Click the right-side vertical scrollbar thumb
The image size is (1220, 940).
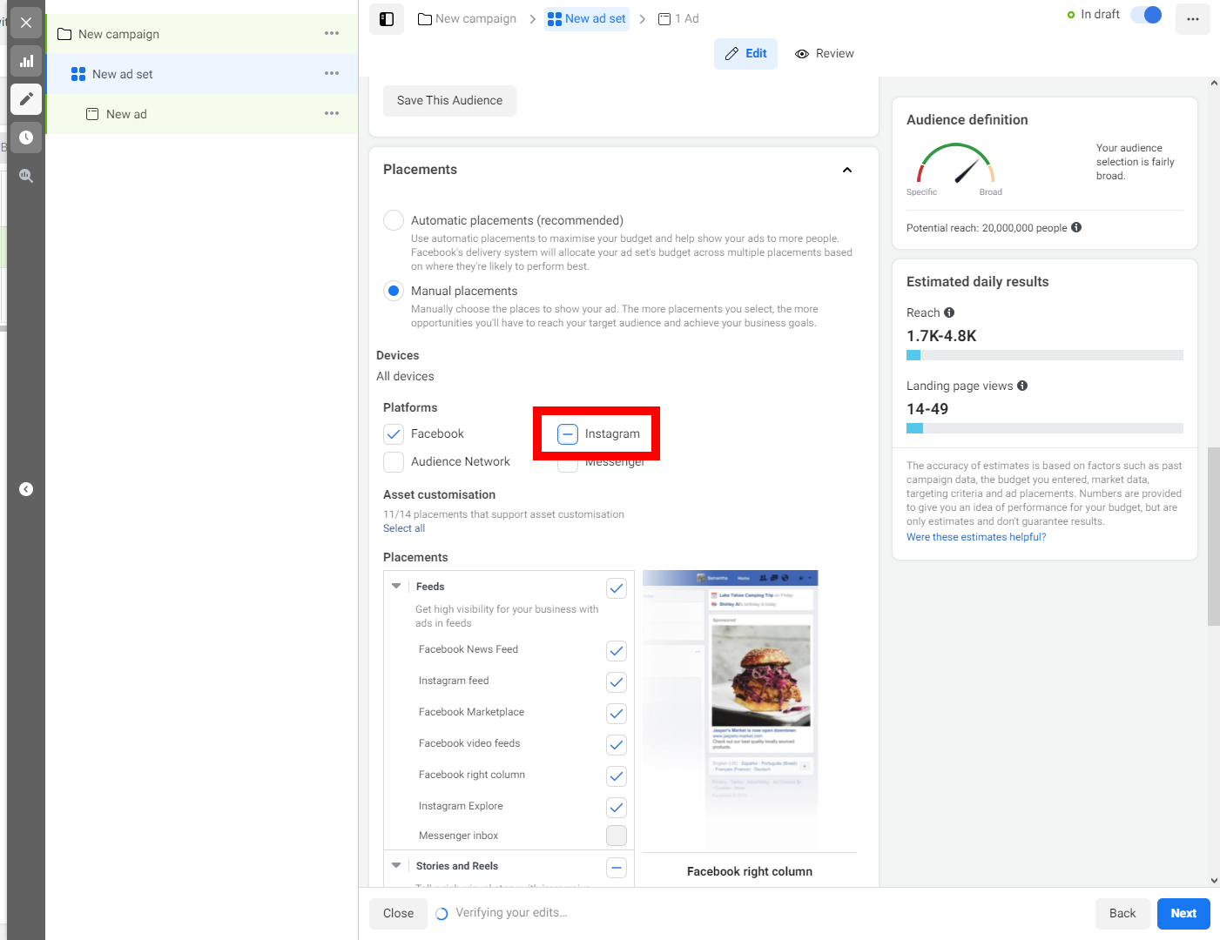pyautogui.click(x=1214, y=536)
